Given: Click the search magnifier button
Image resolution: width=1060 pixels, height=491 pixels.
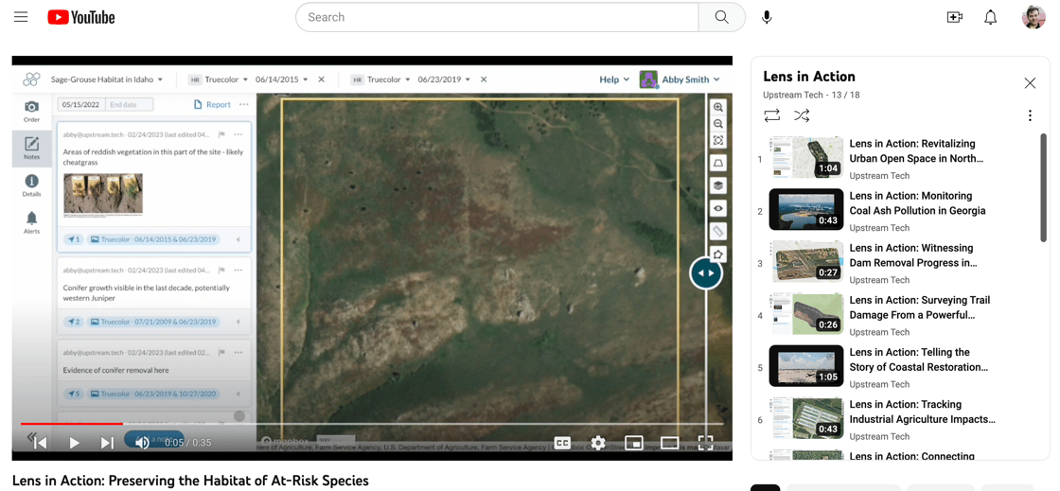Looking at the screenshot, I should (x=721, y=18).
